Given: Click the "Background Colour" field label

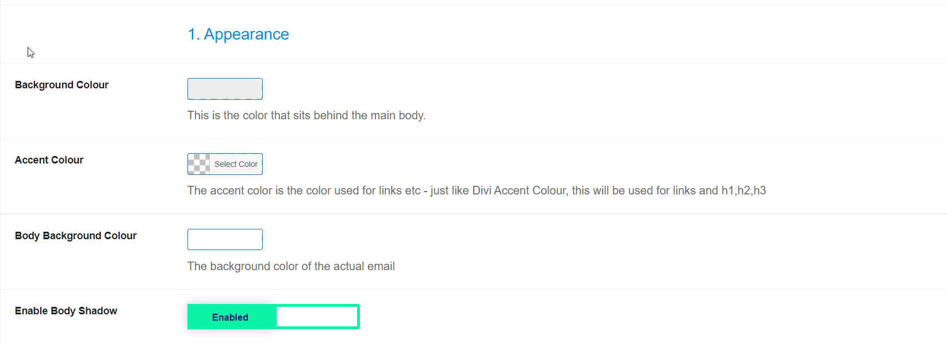Looking at the screenshot, I should tap(62, 85).
